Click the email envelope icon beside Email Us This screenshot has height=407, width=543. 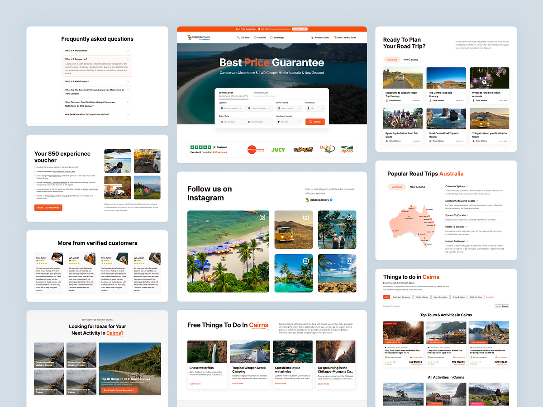pyautogui.click(x=255, y=38)
